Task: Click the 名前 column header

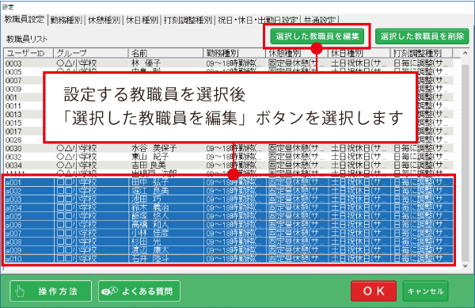Action: click(x=165, y=53)
